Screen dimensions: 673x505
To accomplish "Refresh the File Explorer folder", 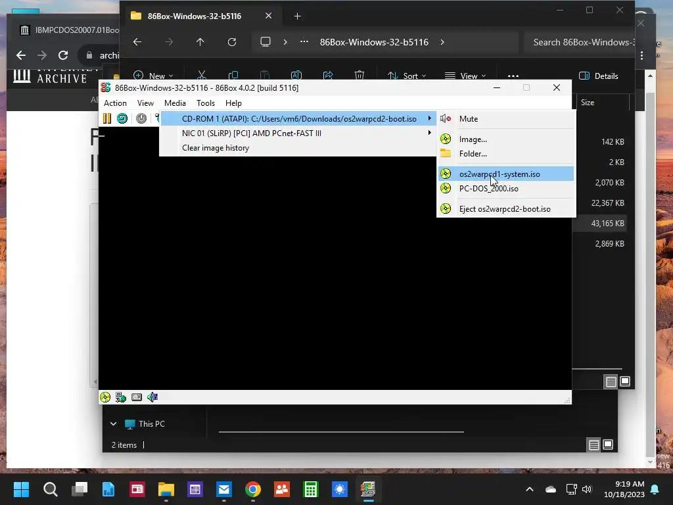I will (x=232, y=42).
